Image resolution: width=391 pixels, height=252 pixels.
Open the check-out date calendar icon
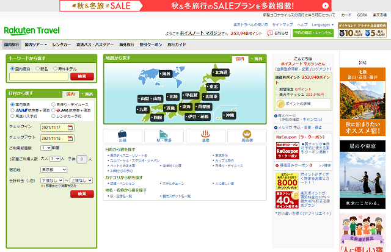click(x=70, y=138)
